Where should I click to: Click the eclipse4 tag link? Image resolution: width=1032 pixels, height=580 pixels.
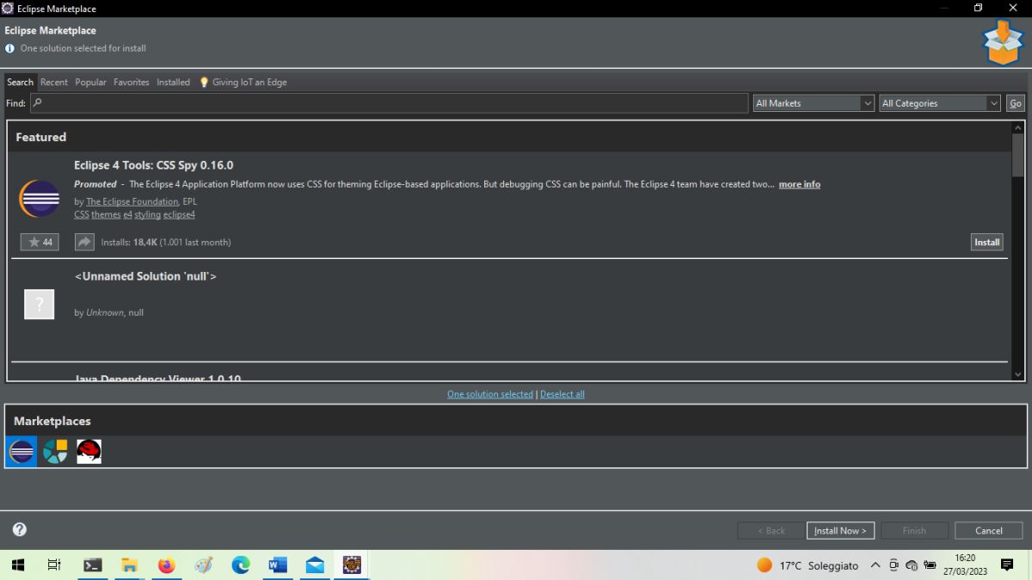(179, 214)
